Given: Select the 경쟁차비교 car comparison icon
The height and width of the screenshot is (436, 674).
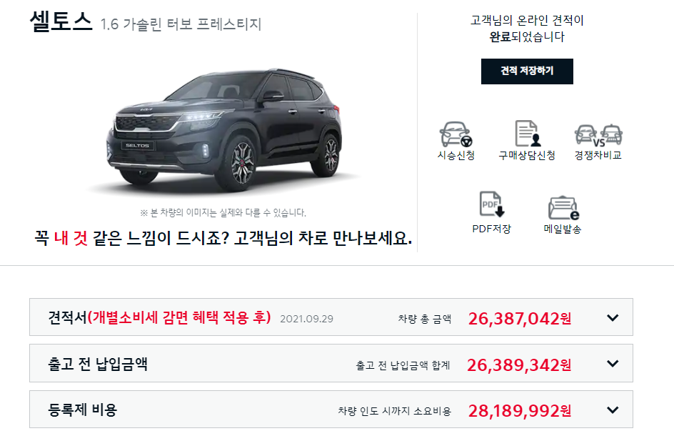Looking at the screenshot, I should (x=598, y=136).
